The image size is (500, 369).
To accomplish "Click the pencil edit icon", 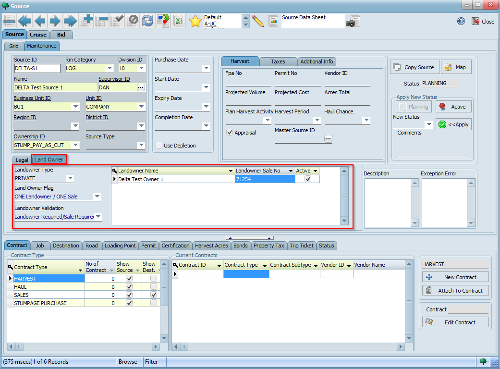I will tap(257, 21).
